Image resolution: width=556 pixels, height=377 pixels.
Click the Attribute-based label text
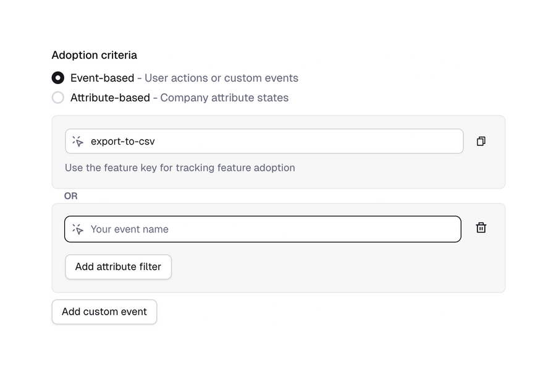[x=109, y=98]
